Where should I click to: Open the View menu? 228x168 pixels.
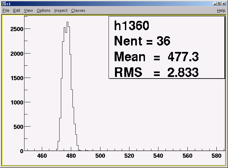pyautogui.click(x=28, y=11)
